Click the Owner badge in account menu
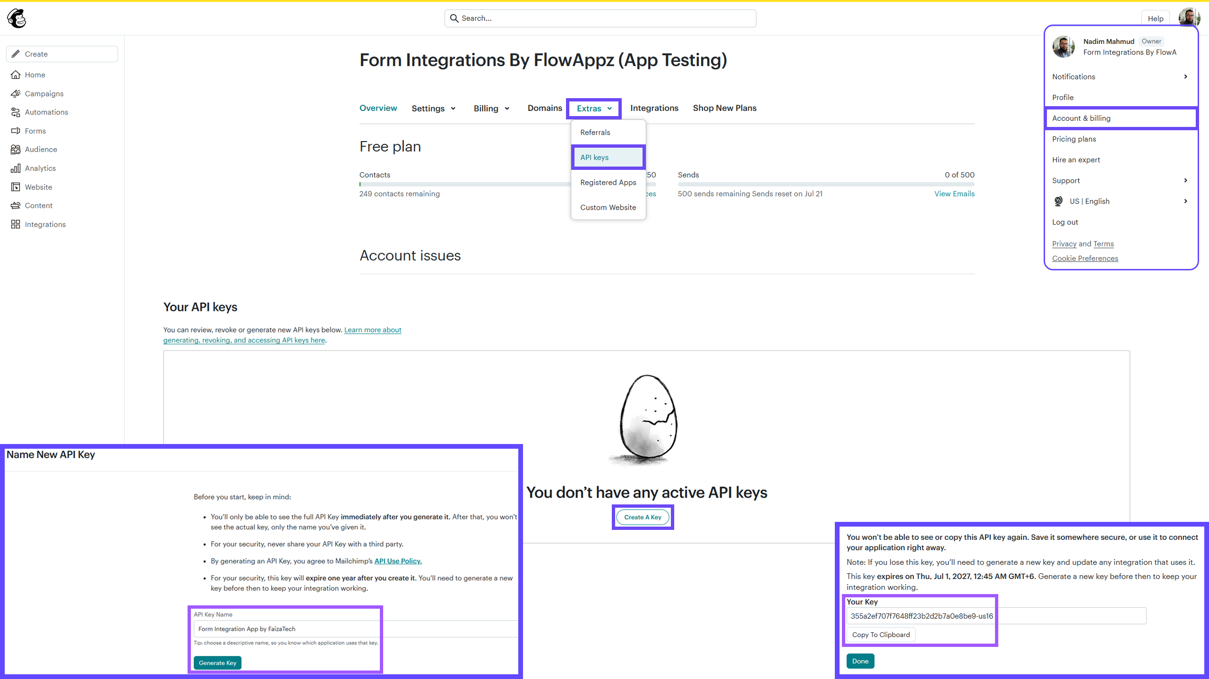Screen dimensions: 1209x679 click(1151, 41)
